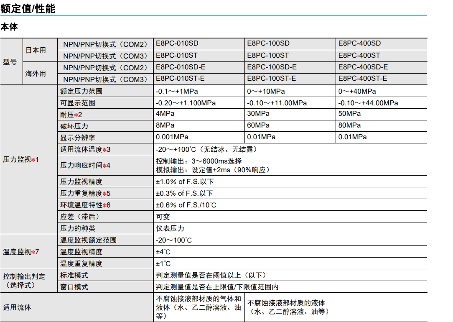
Task: Select model E8PC-100ST-E
Action: [271, 78]
